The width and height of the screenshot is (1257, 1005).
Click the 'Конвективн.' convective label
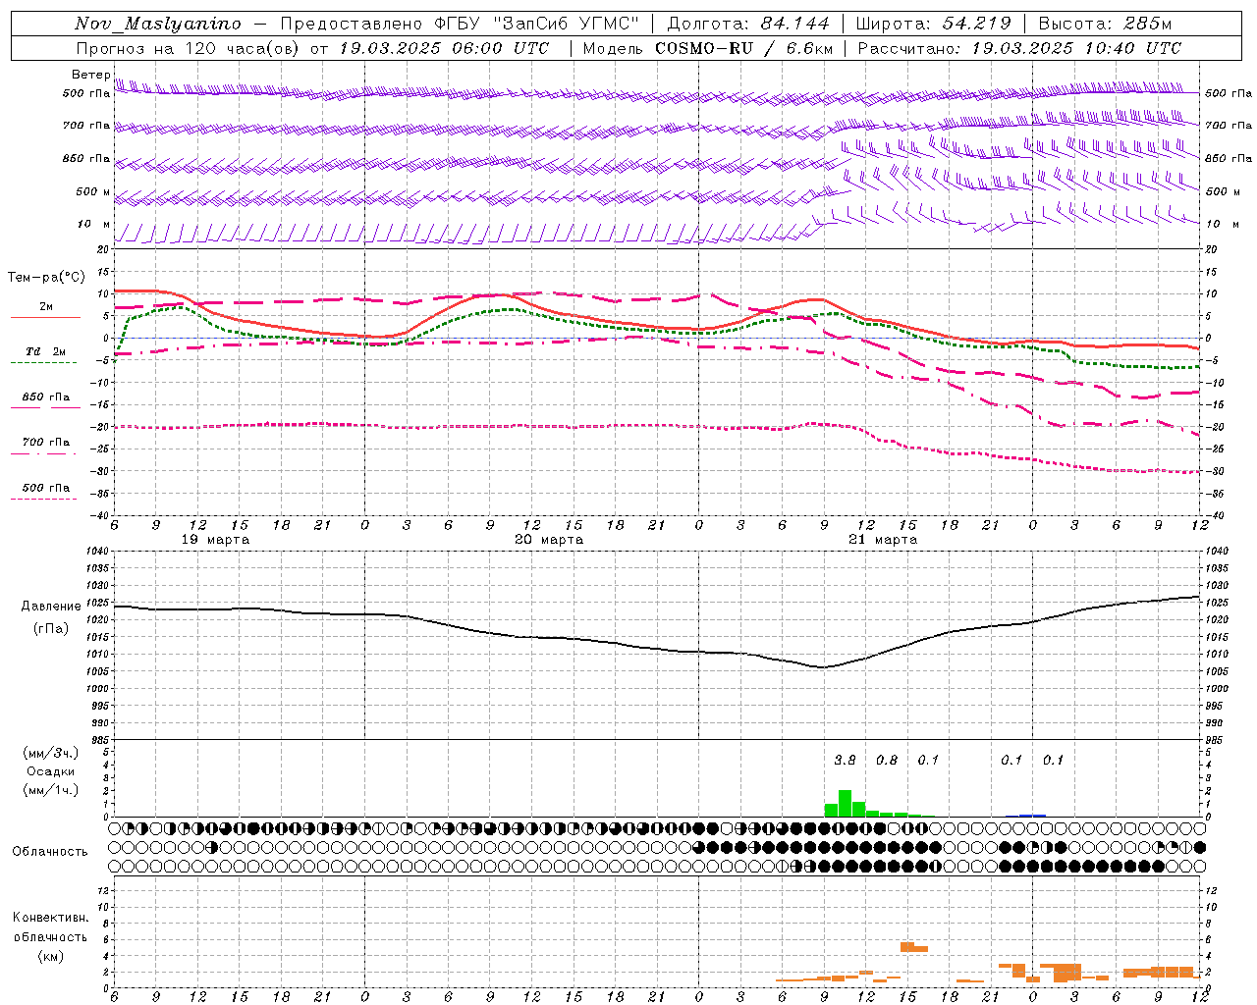pos(50,918)
